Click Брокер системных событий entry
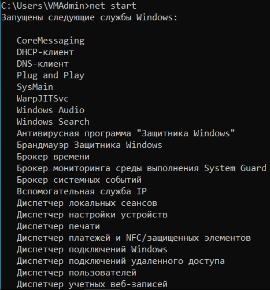 (79, 180)
